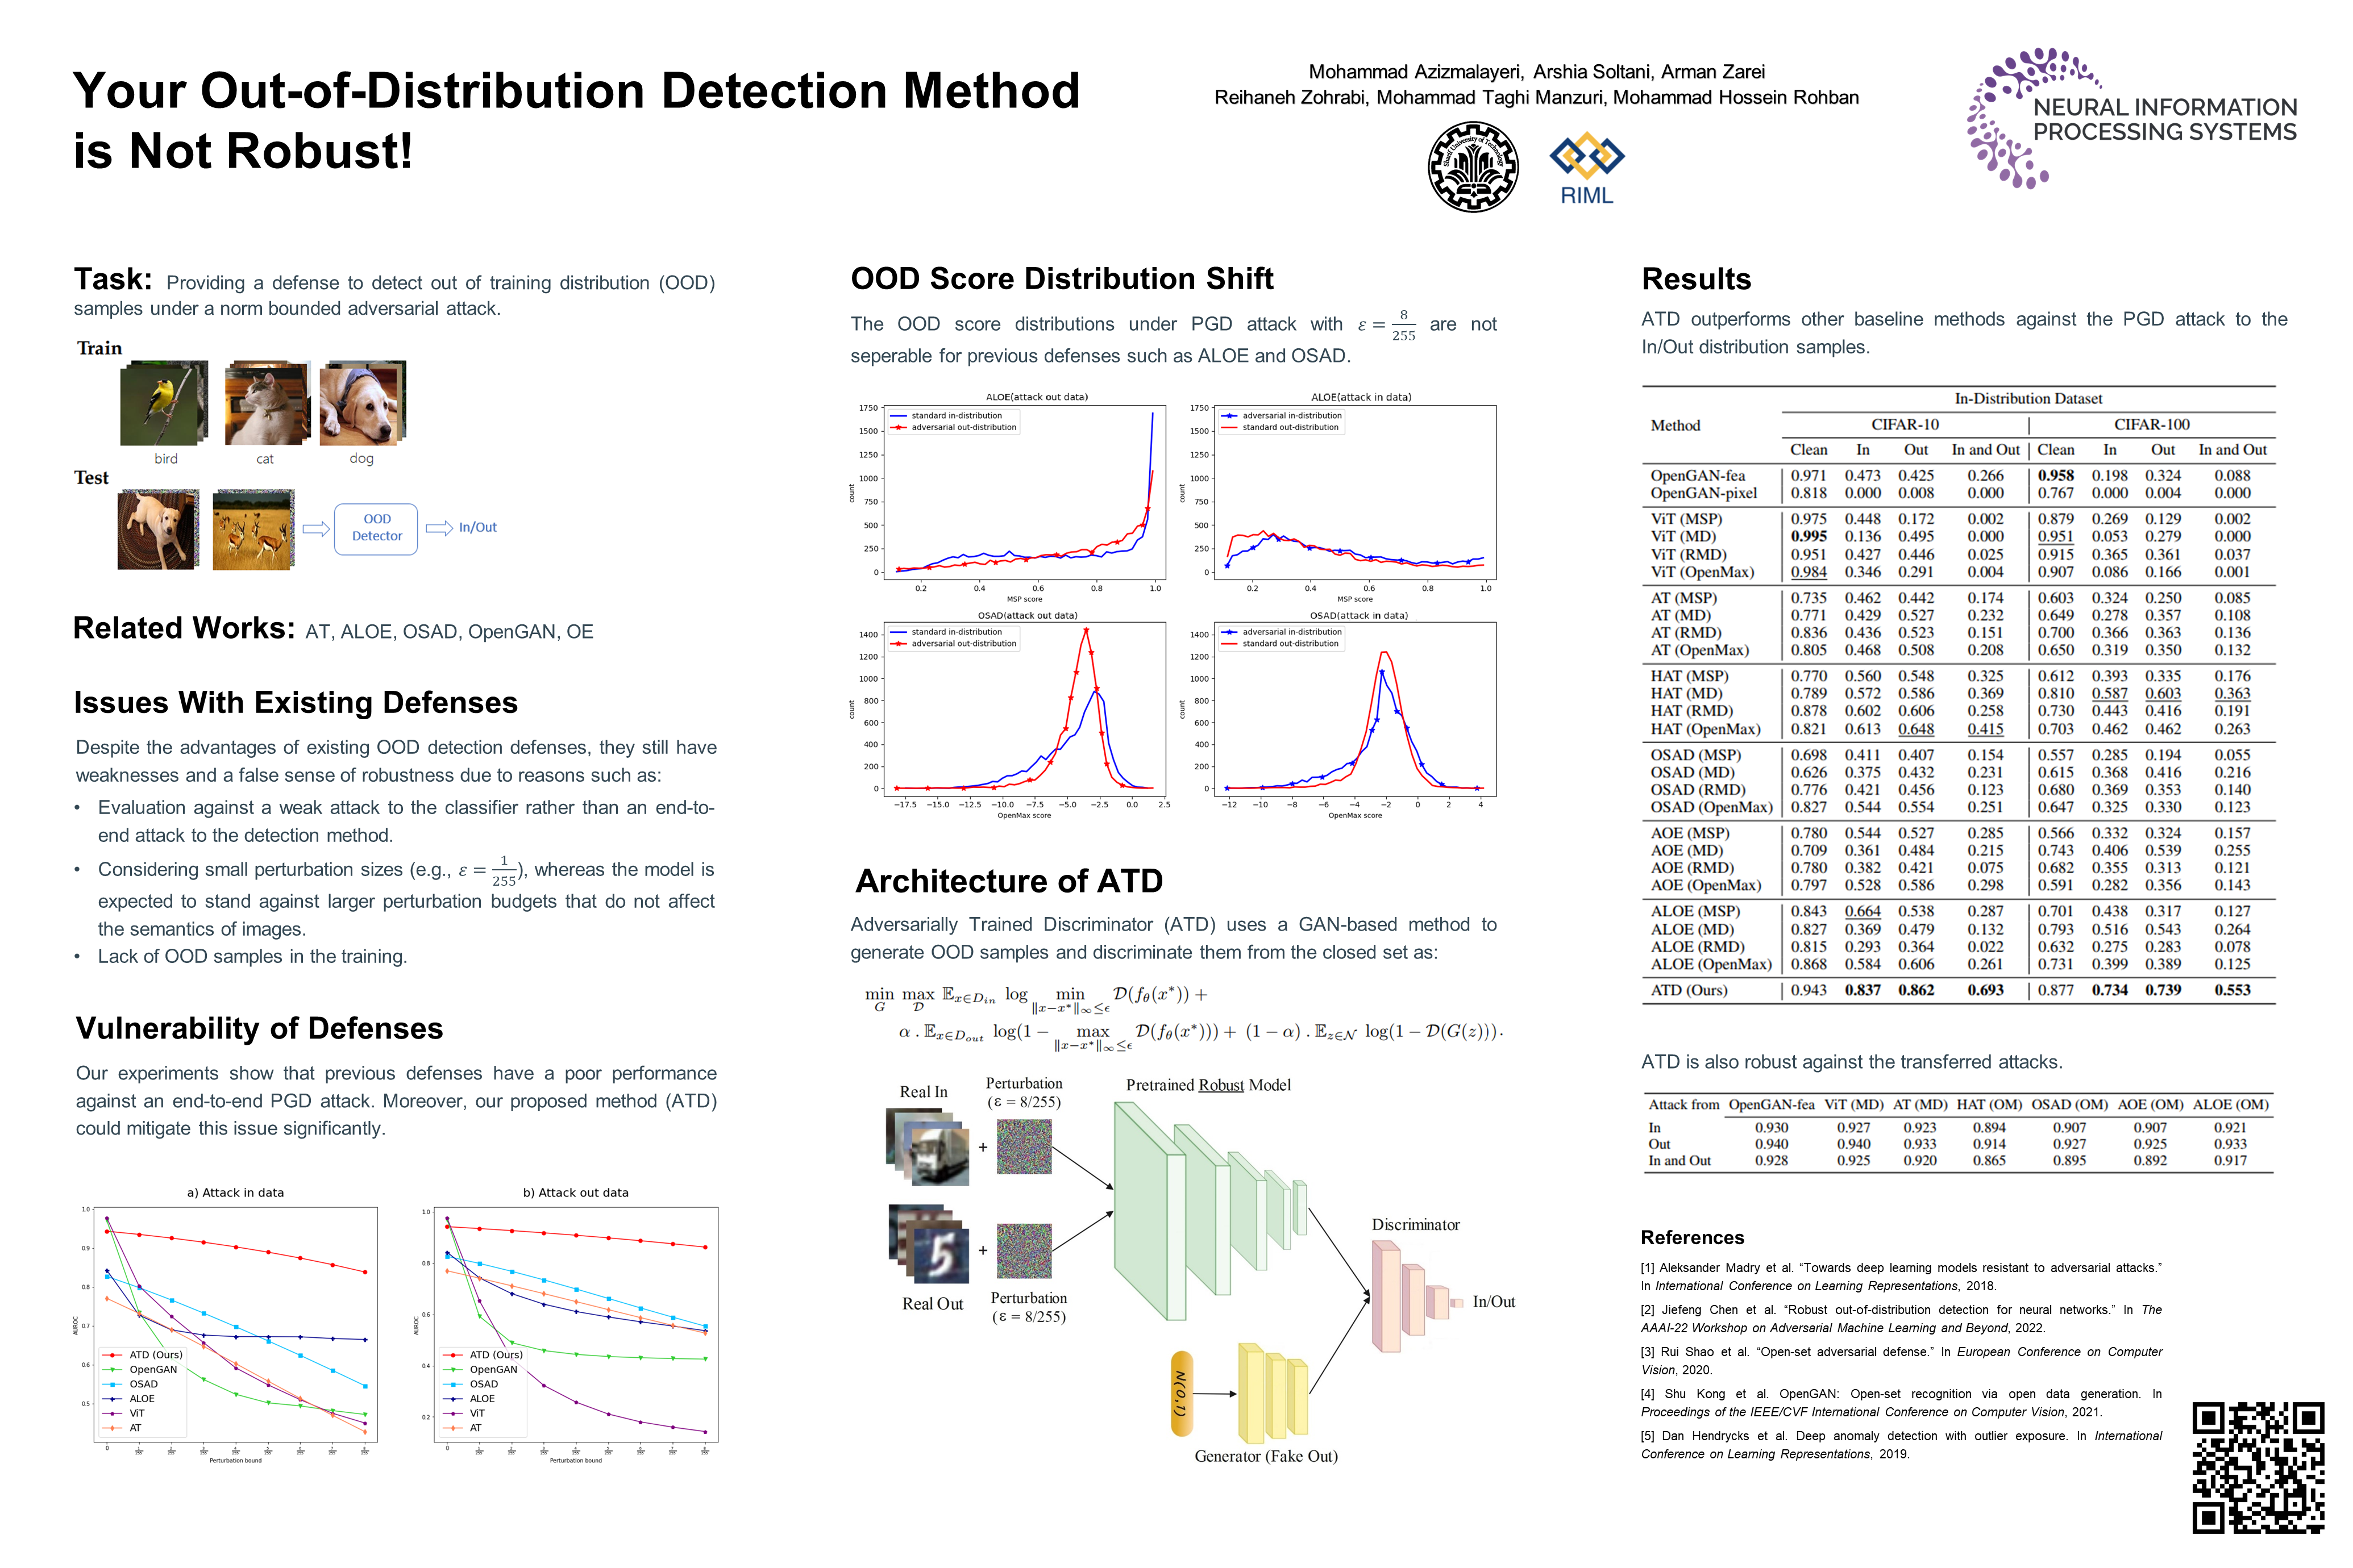
Task: Click the 'Attack in data' AUROC chart
Action: click(235, 1325)
